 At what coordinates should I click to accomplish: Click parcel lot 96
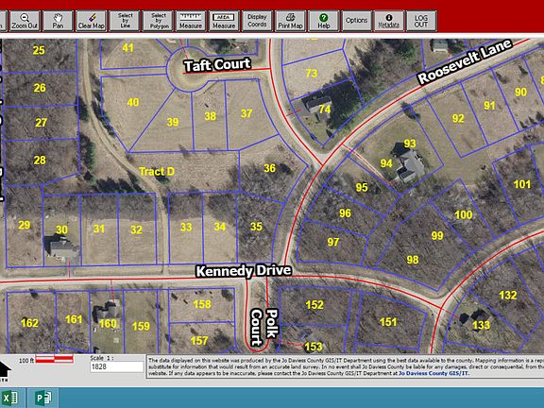pyautogui.click(x=345, y=213)
